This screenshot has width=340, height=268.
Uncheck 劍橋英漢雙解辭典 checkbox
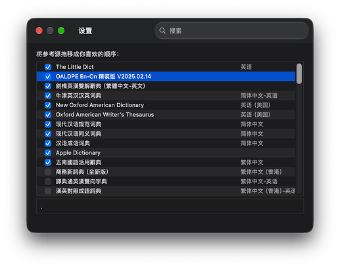coord(48,86)
